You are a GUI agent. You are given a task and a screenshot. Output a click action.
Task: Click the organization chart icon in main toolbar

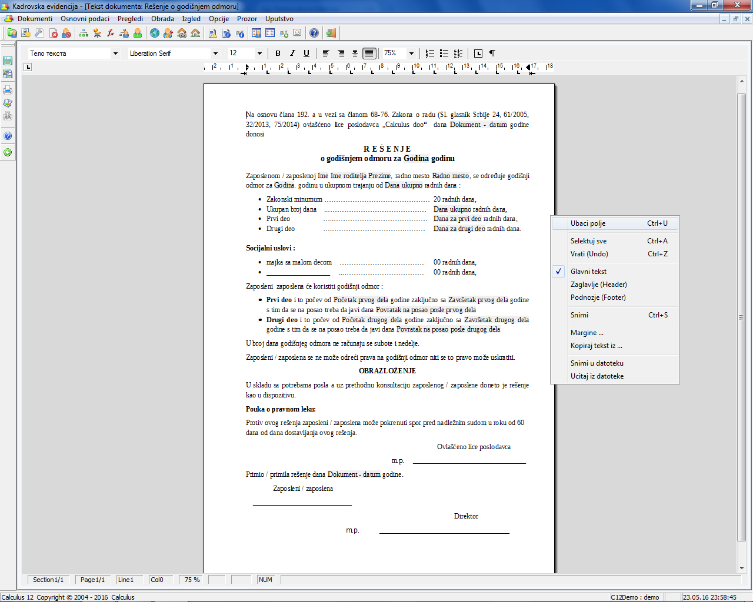84,33
